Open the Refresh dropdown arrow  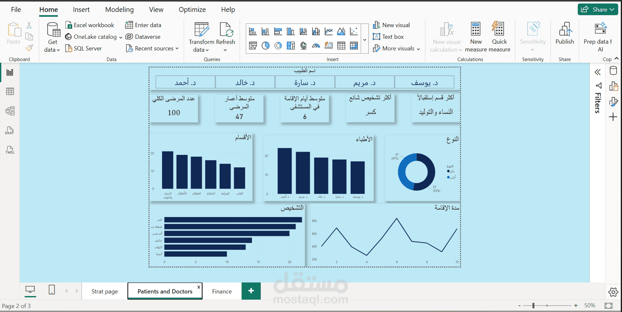coord(225,50)
